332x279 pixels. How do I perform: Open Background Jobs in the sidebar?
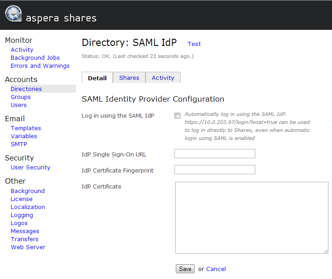[x=35, y=58]
